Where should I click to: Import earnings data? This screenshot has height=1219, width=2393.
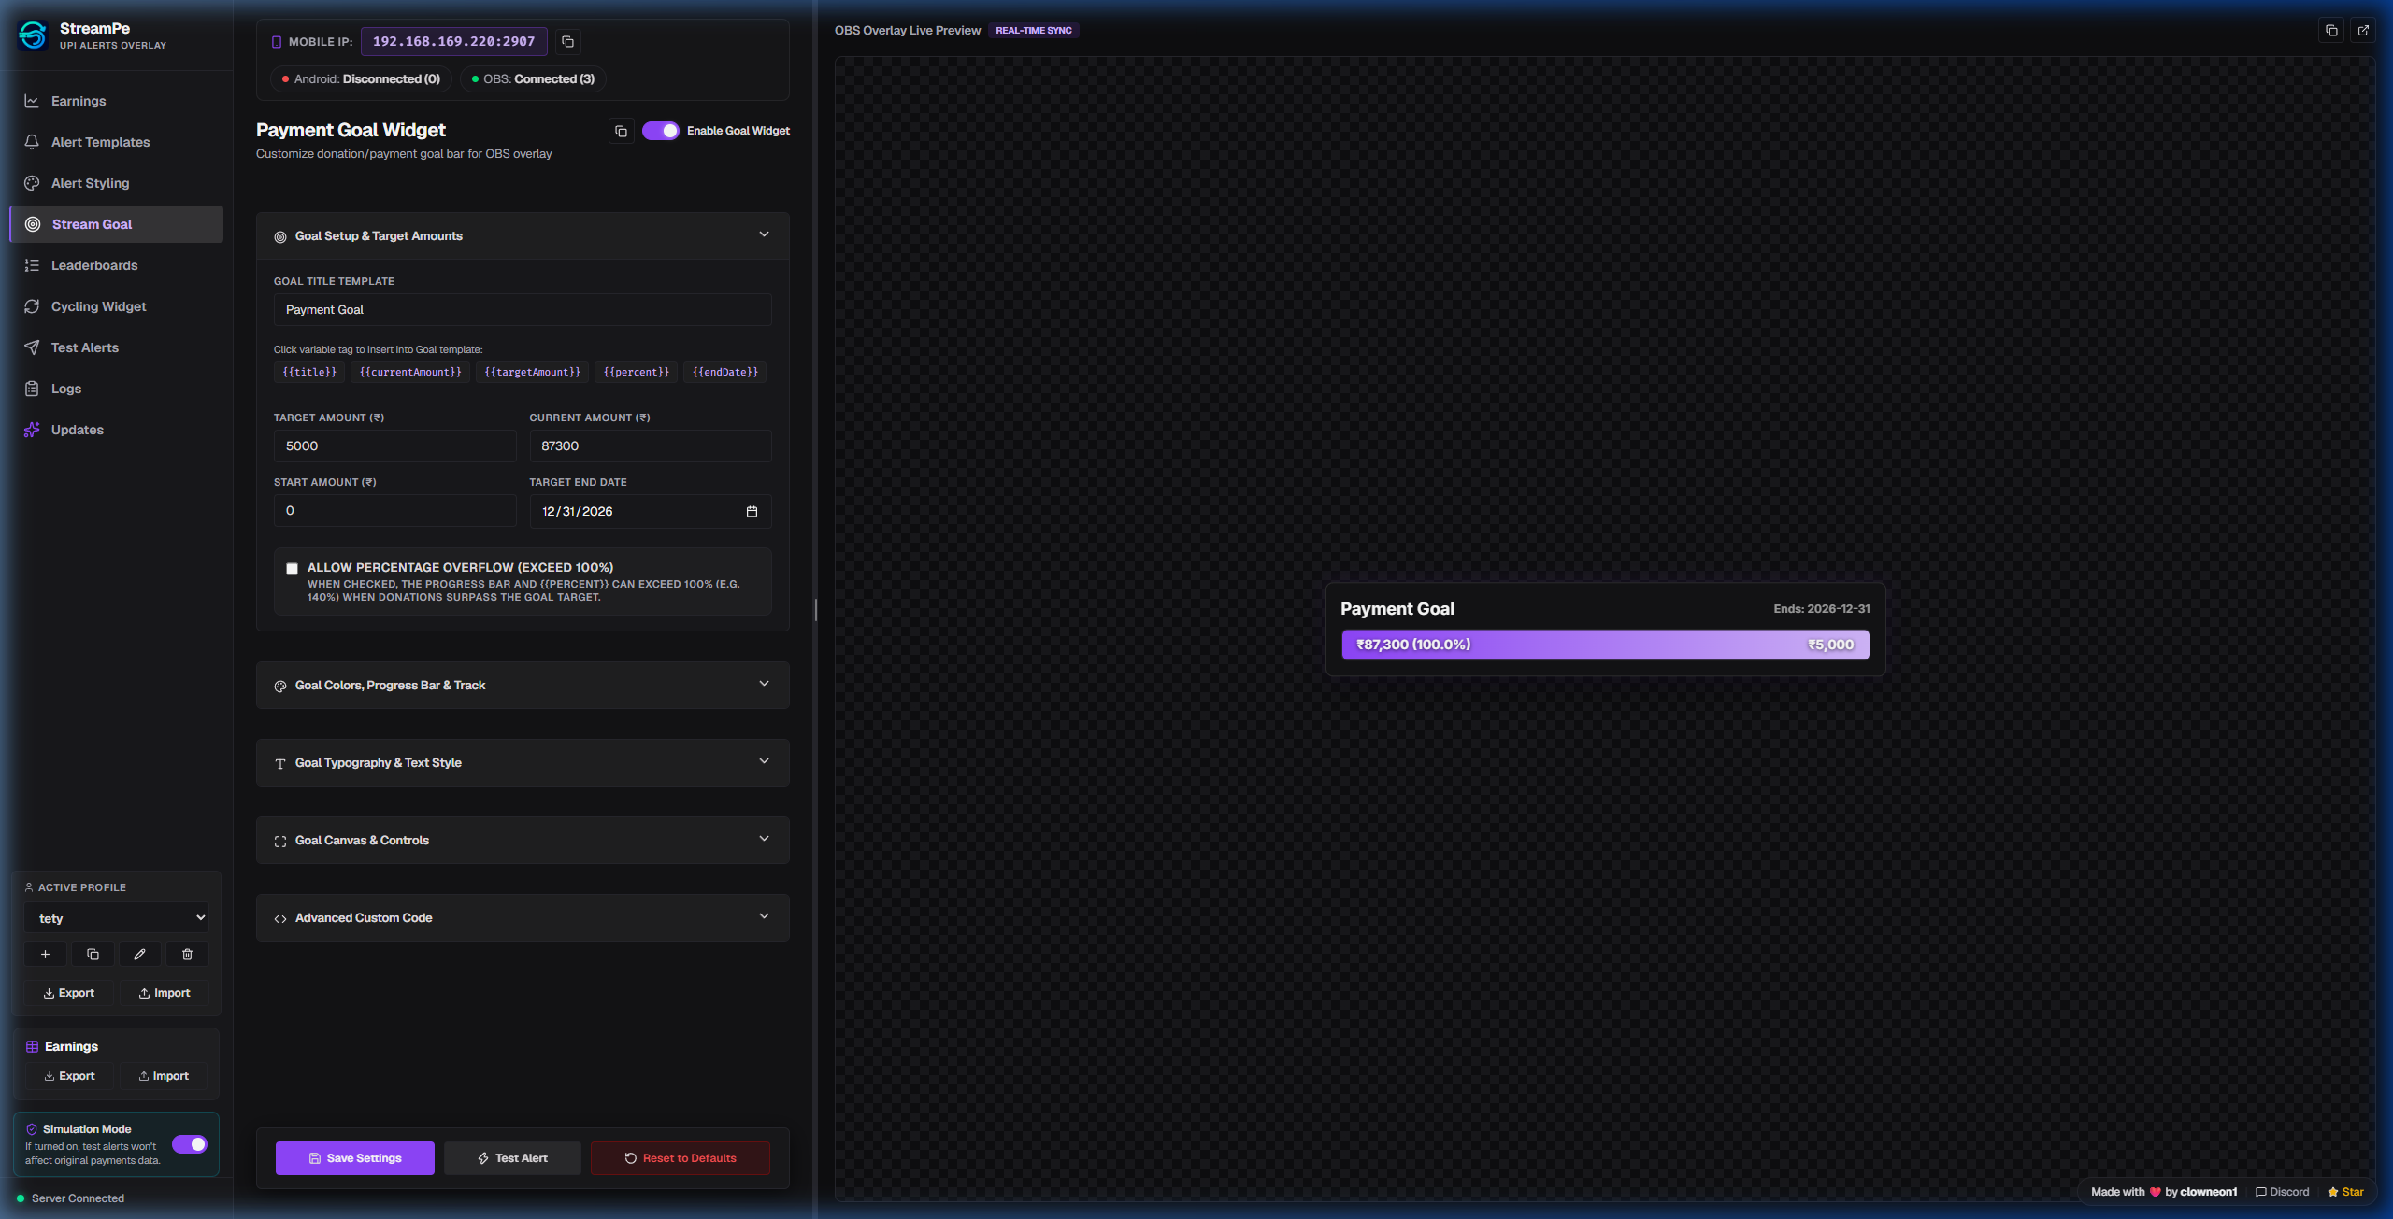click(x=164, y=1076)
